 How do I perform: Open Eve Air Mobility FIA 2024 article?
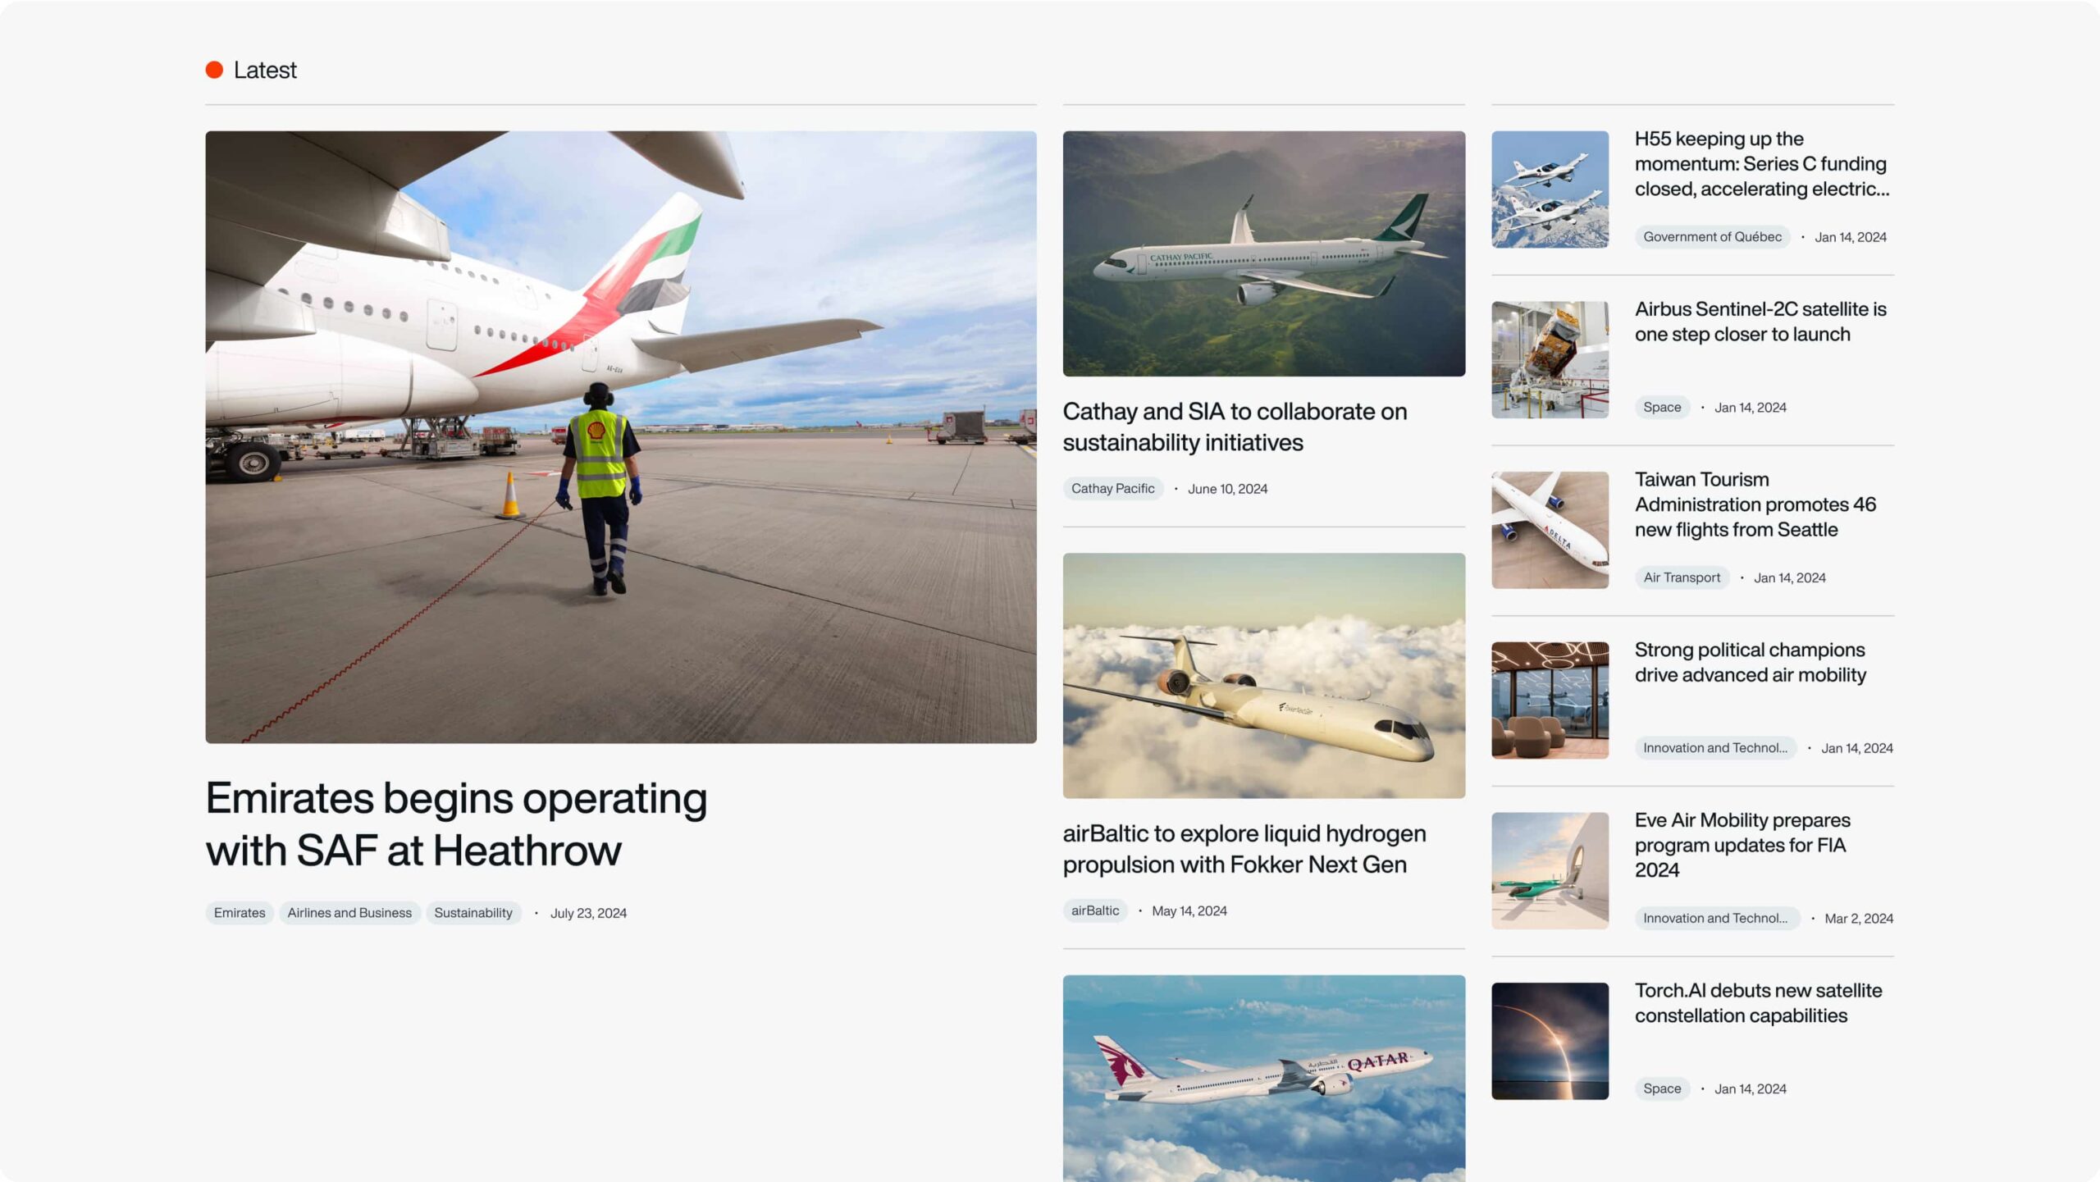pyautogui.click(x=1742, y=845)
